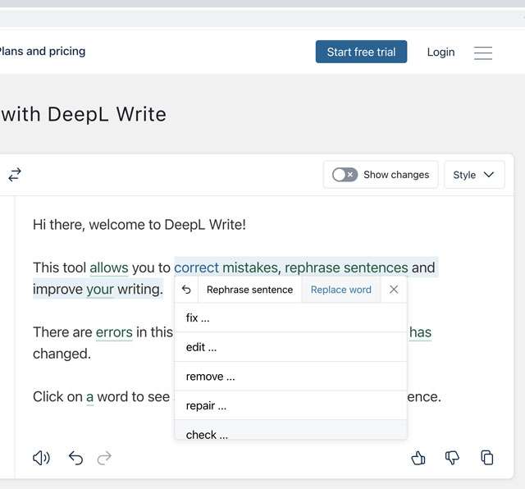Click the speaker listen icon
Screen dimensions: 525x489
(41, 458)
